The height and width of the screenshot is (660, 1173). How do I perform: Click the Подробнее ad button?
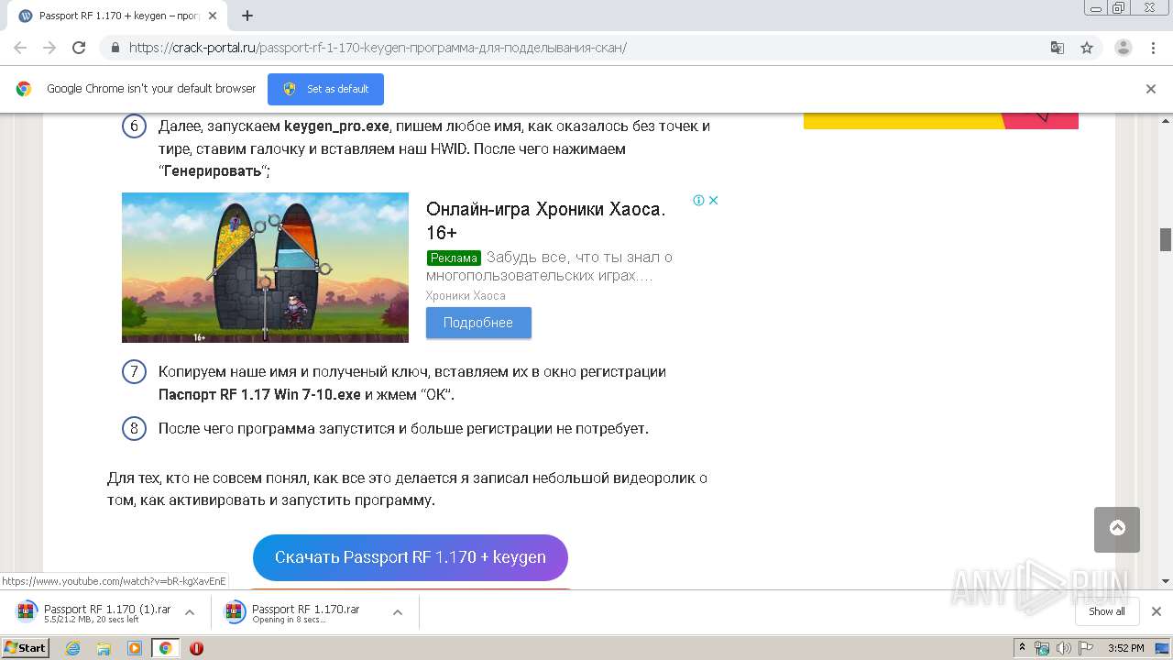(x=478, y=323)
